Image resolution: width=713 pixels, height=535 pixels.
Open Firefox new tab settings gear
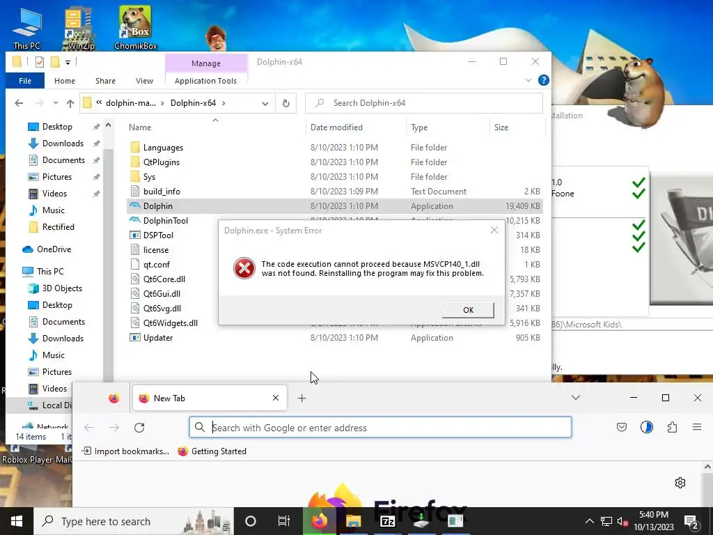pos(680,483)
